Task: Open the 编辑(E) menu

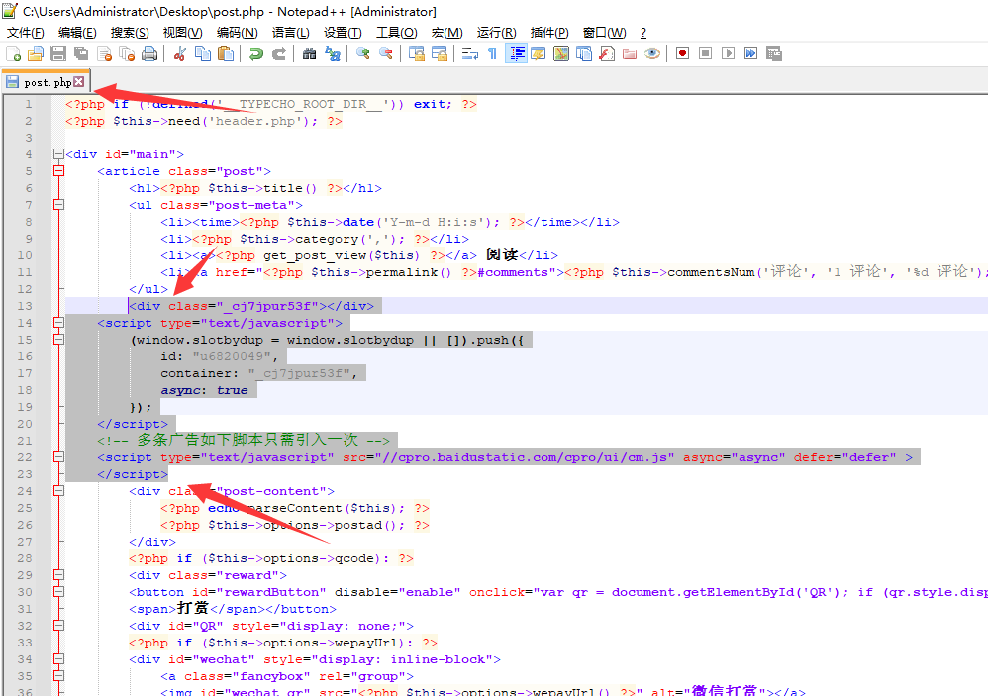Action: (x=77, y=32)
